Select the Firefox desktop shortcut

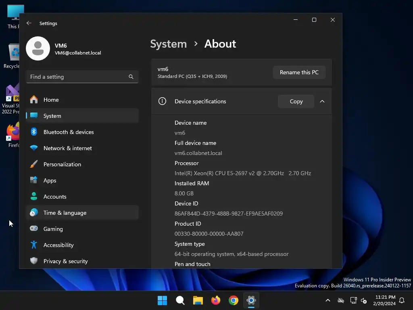[x=13, y=135]
